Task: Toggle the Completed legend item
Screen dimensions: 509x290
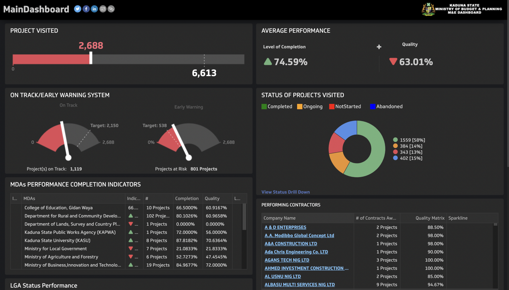Action: [277, 107]
